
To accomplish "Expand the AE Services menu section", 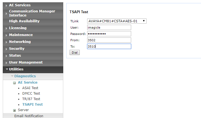I will pyautogui.click(x=20, y=5).
